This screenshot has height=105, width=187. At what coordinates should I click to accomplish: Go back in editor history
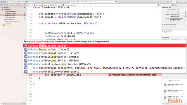coord(30,5)
